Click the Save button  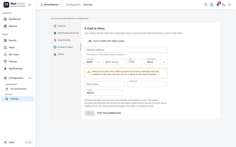click(x=90, y=113)
